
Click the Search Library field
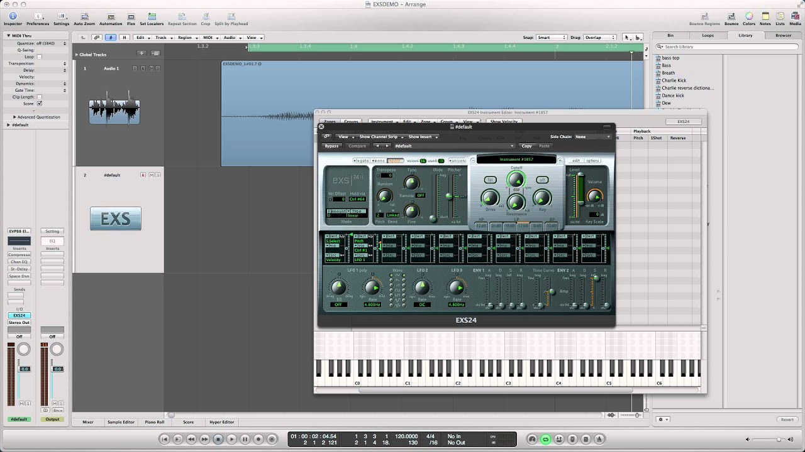pos(728,47)
